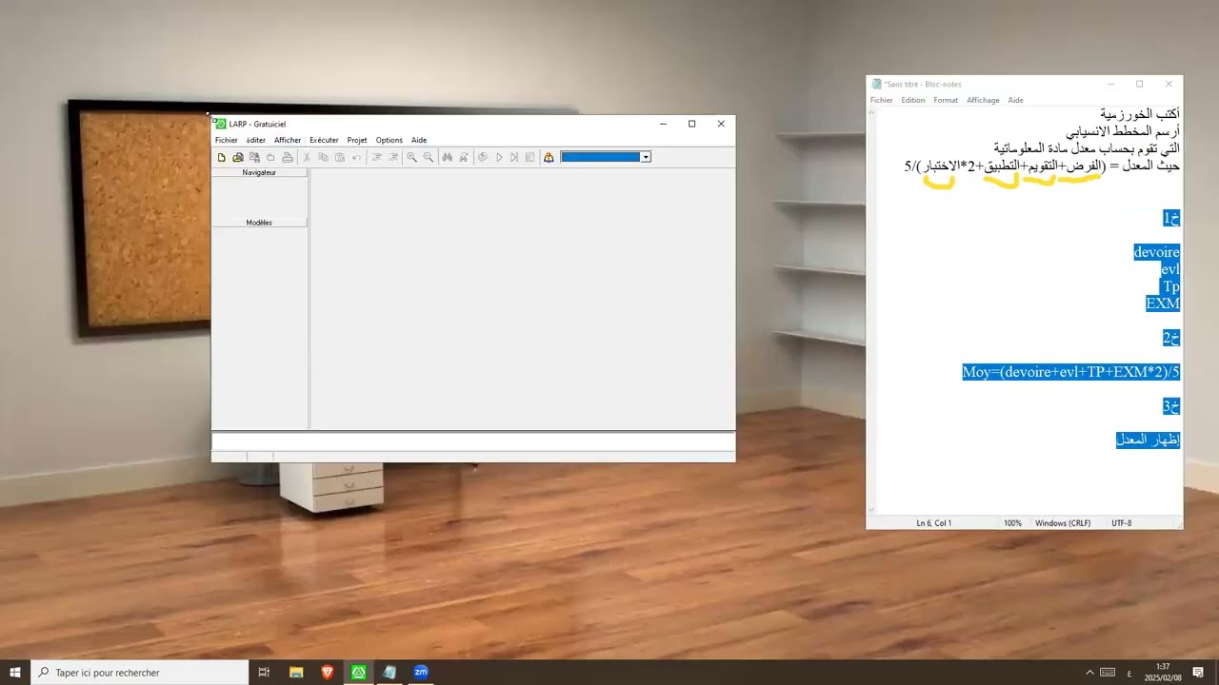
Task: Open the Aide menu in LARP
Action: [x=419, y=140]
